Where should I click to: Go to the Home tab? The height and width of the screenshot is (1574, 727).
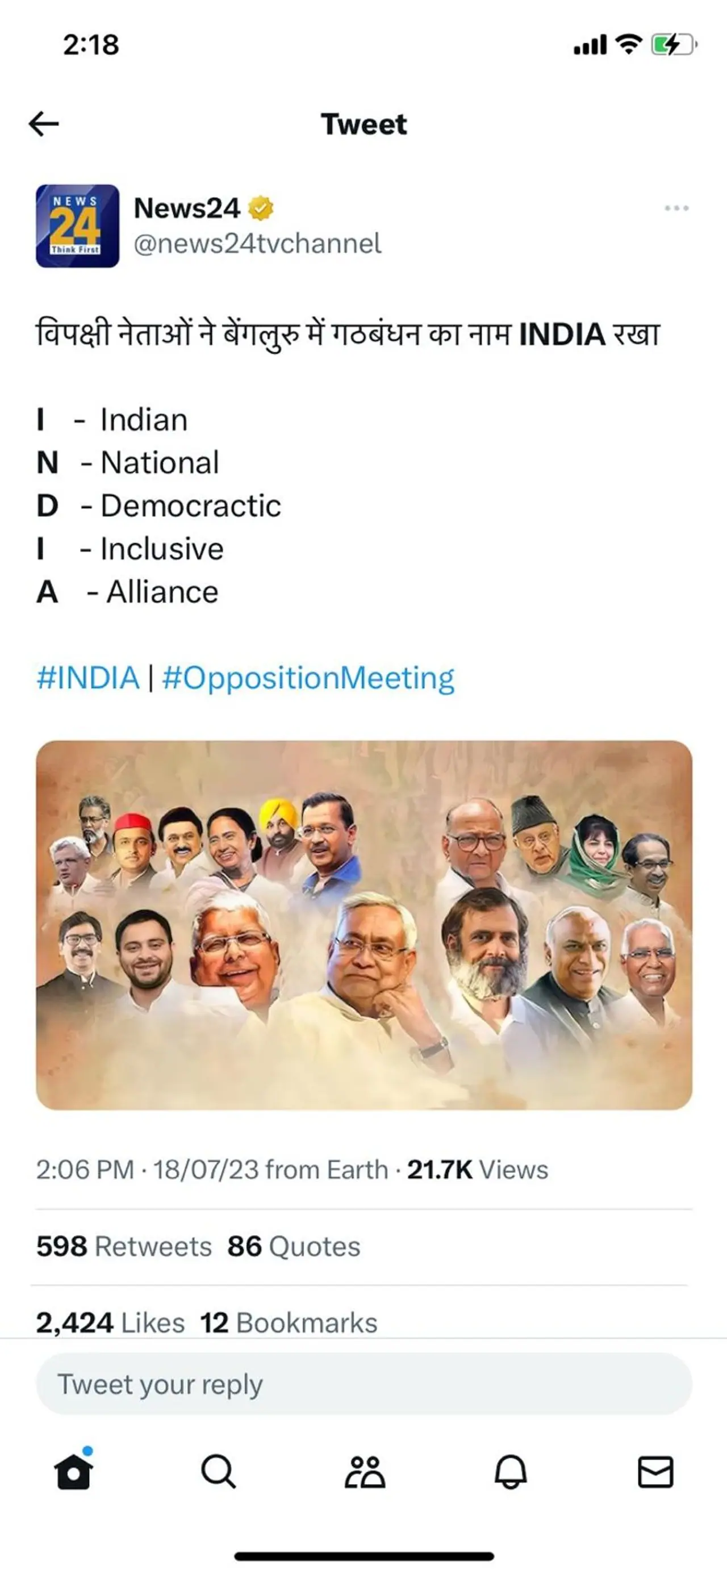[74, 1471]
